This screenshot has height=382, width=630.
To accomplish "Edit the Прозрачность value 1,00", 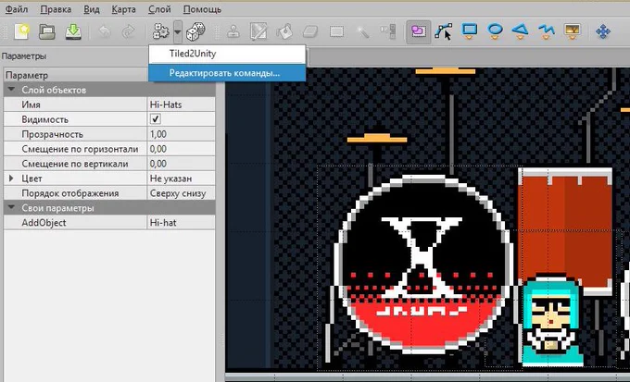I will pos(182,134).
